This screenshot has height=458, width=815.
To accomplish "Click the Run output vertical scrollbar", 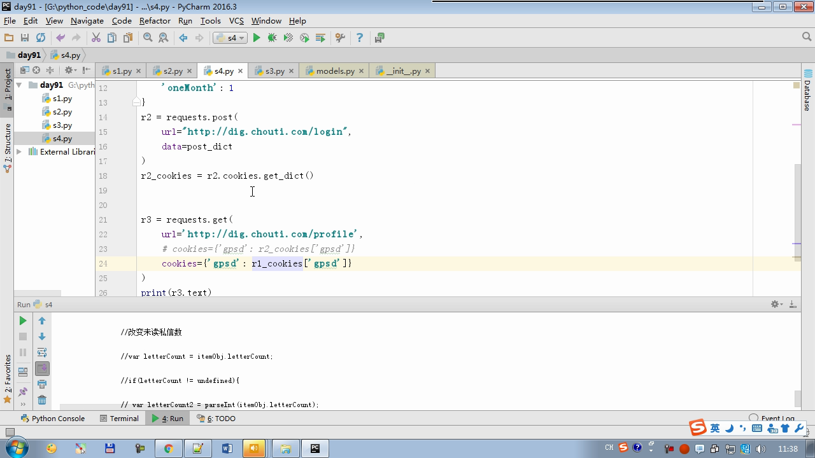I will point(797,398).
